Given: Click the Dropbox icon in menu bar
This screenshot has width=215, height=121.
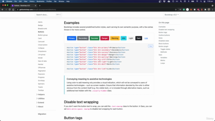Looking at the screenshot, I should pyautogui.click(x=164, y=1).
